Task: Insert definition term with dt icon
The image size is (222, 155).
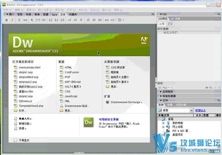Action: [x=94, y=20]
